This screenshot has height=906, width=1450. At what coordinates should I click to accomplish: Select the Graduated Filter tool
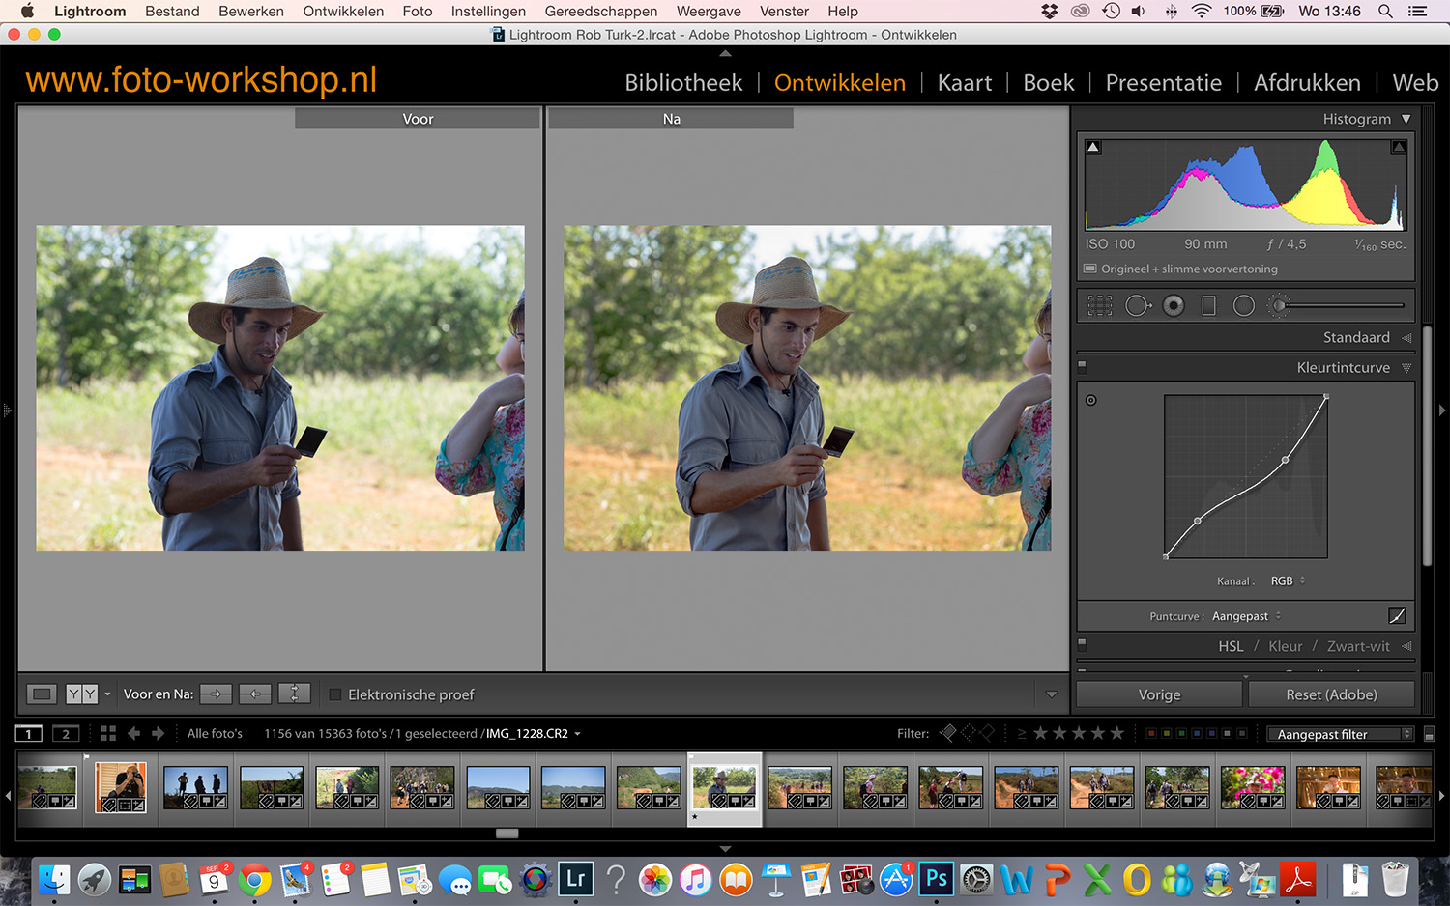(1208, 306)
